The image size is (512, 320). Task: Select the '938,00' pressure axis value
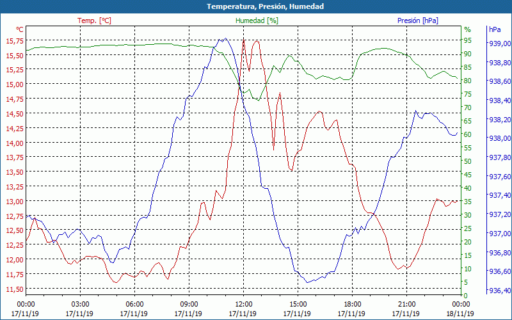[499, 138]
